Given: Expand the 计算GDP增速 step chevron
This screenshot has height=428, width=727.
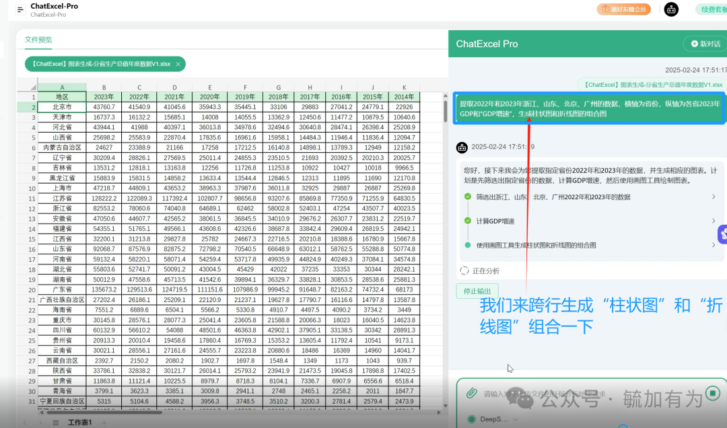Looking at the screenshot, I should pyautogui.click(x=714, y=221).
